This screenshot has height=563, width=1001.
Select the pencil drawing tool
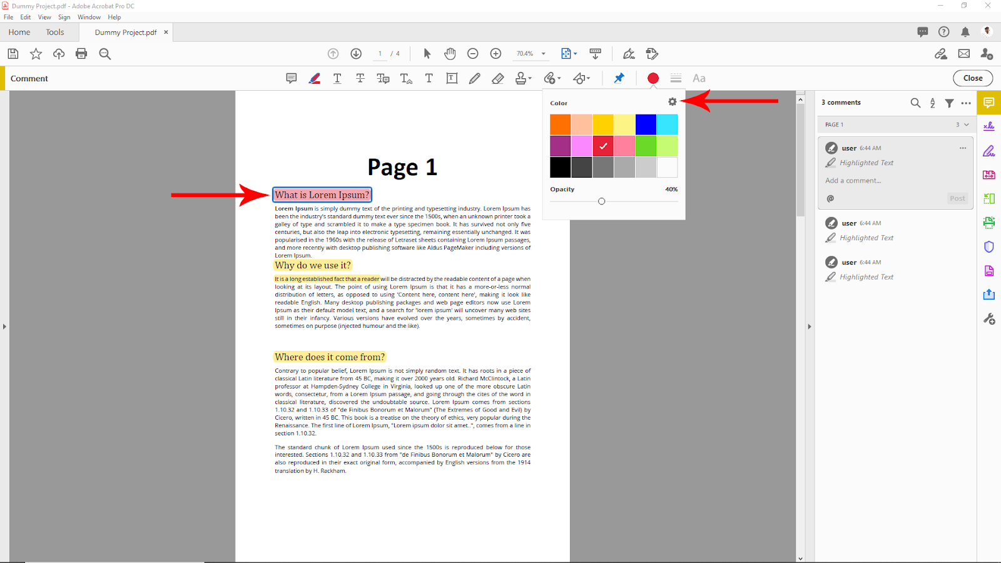pyautogui.click(x=475, y=78)
